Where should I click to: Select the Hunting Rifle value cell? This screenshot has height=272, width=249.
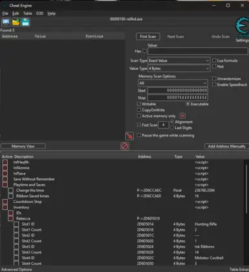click(206, 224)
